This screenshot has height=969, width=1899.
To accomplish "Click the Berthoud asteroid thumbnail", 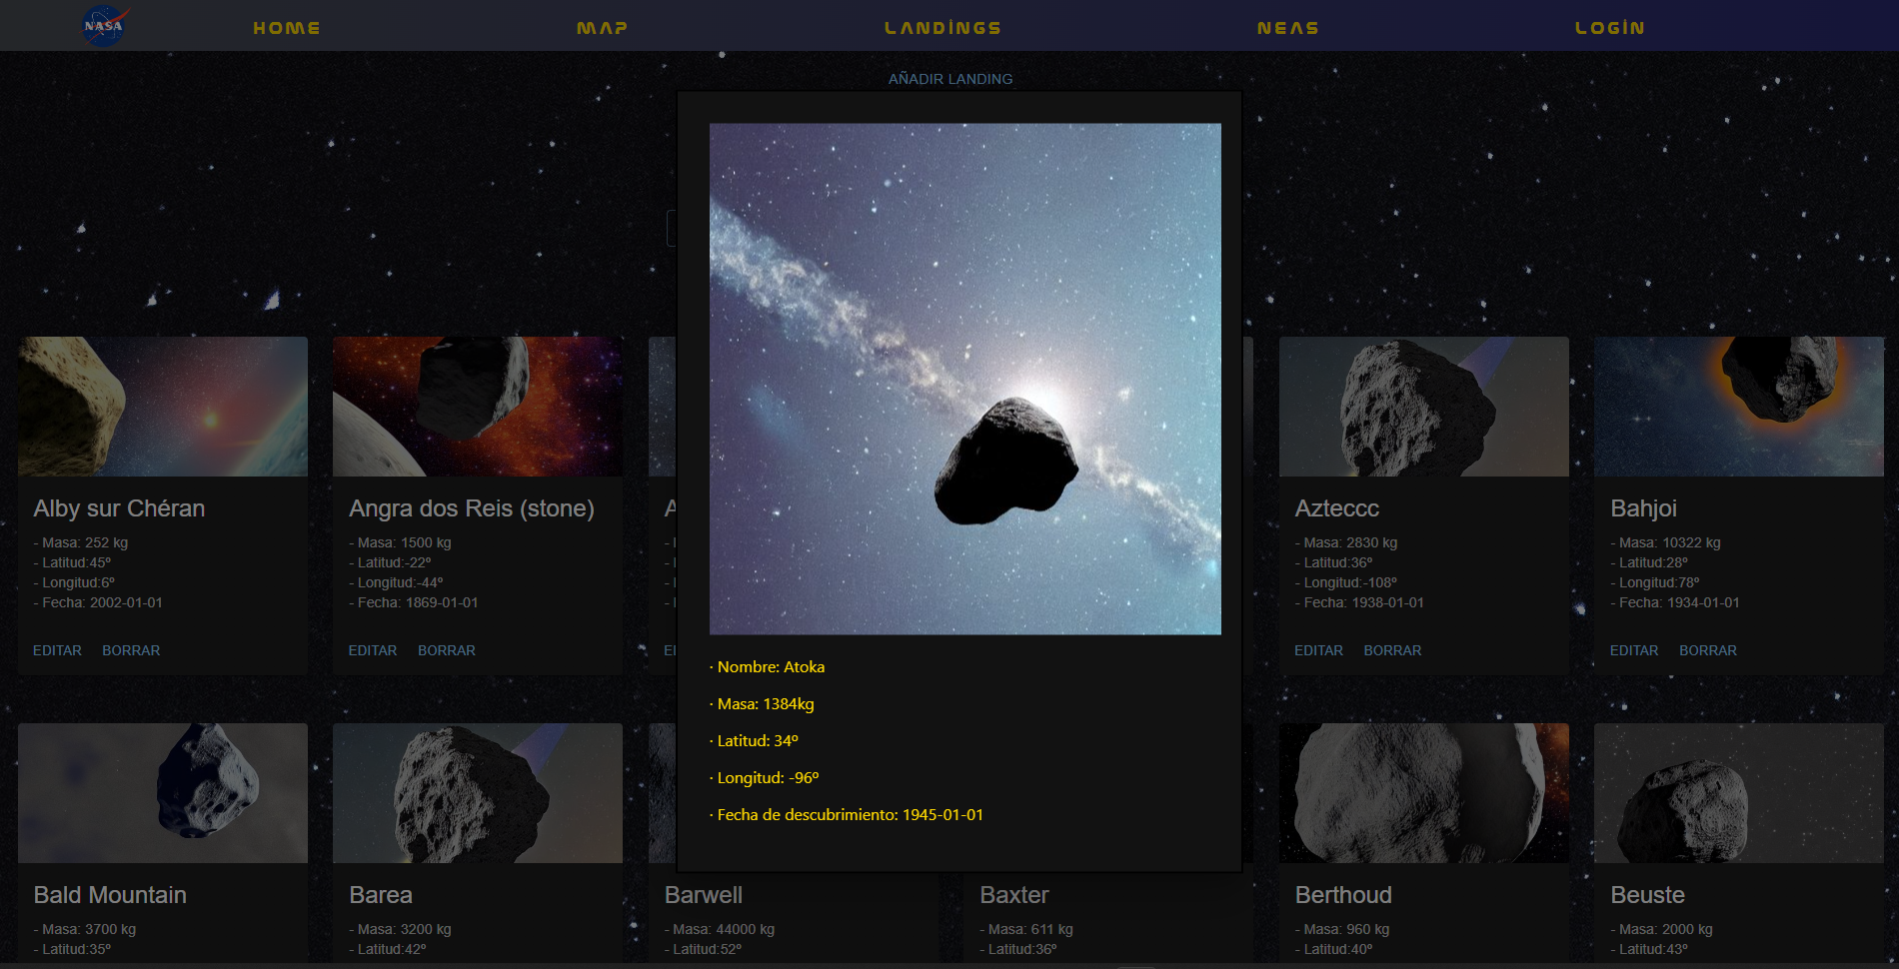I will pyautogui.click(x=1424, y=792).
